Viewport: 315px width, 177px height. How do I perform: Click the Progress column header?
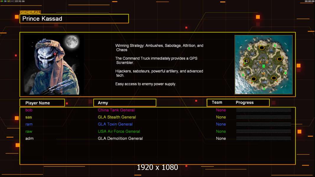coord(244,102)
